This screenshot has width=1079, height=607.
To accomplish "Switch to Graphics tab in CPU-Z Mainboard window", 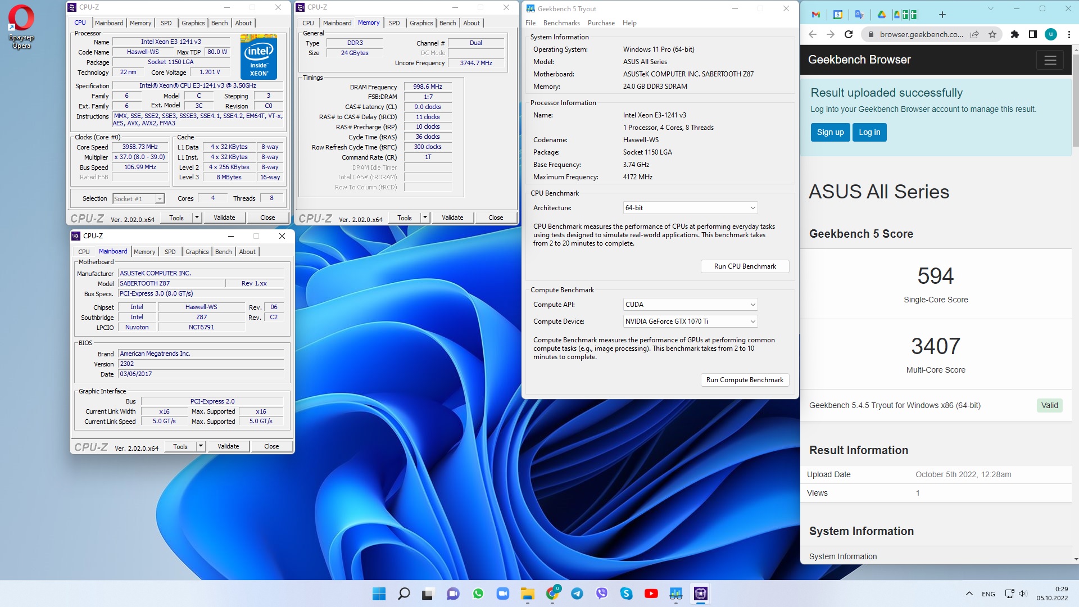I will 197,252.
